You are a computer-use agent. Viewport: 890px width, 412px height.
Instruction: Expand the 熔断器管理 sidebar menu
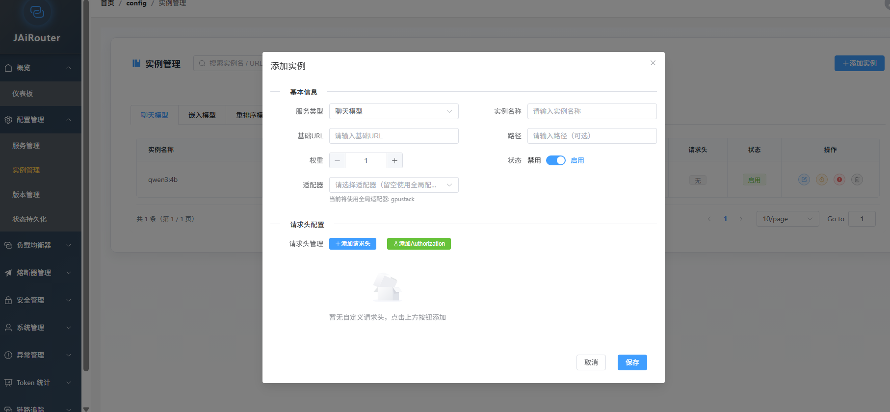[x=69, y=273]
